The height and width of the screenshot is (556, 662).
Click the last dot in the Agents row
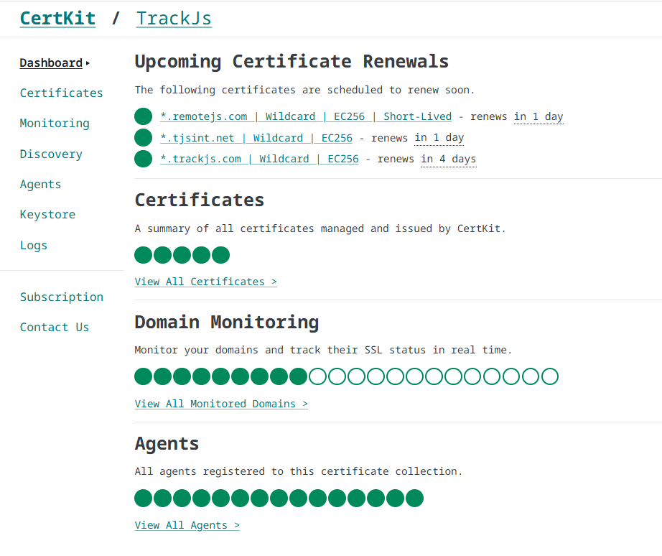pos(414,498)
